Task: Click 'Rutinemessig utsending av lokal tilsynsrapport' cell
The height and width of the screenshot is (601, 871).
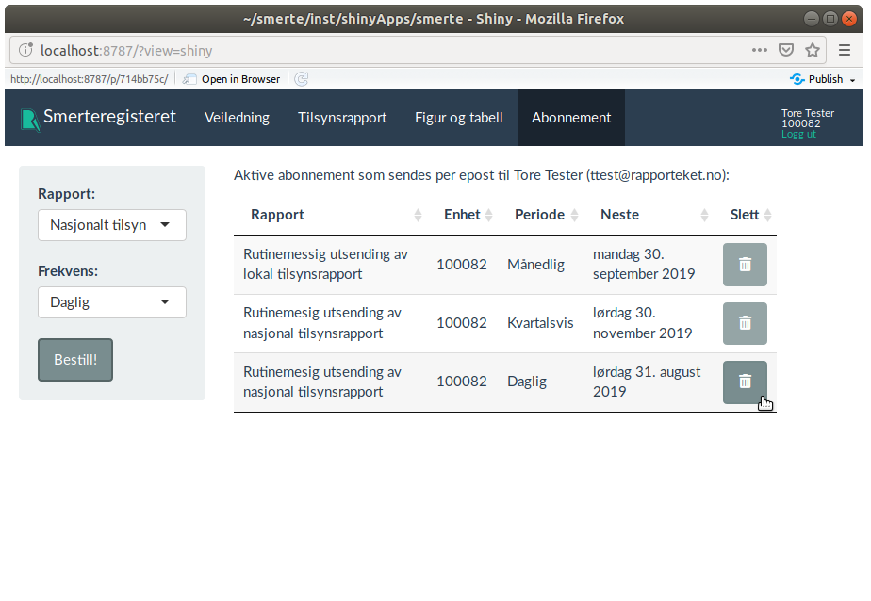Action: point(331,265)
